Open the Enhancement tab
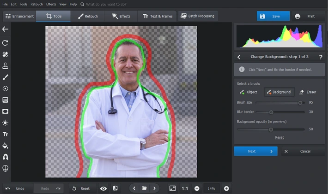The image size is (328, 194). [x=19, y=16]
